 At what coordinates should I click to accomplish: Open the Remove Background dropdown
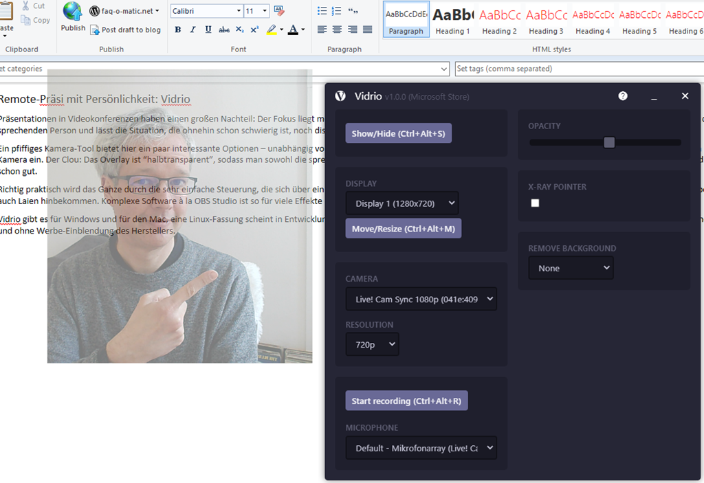pos(571,268)
